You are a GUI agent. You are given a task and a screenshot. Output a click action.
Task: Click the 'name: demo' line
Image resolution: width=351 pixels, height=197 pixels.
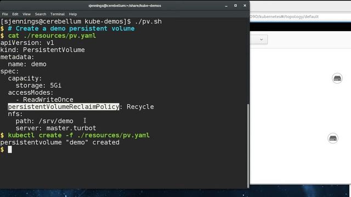(27, 64)
